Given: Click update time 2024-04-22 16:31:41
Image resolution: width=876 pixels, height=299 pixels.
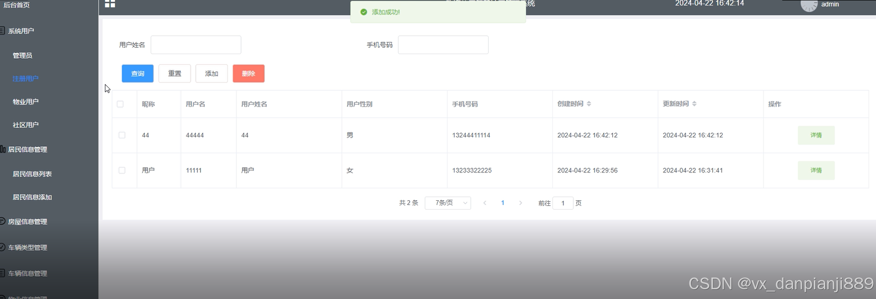Looking at the screenshot, I should (x=693, y=170).
